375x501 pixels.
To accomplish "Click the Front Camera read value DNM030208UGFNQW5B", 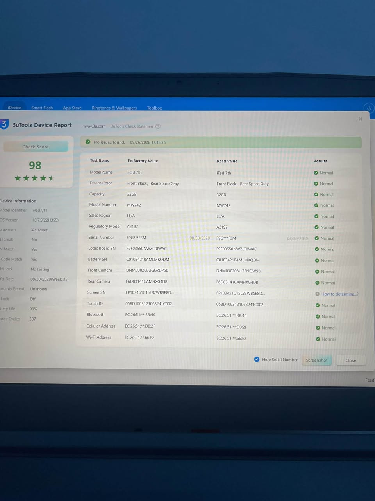I will [x=238, y=271].
